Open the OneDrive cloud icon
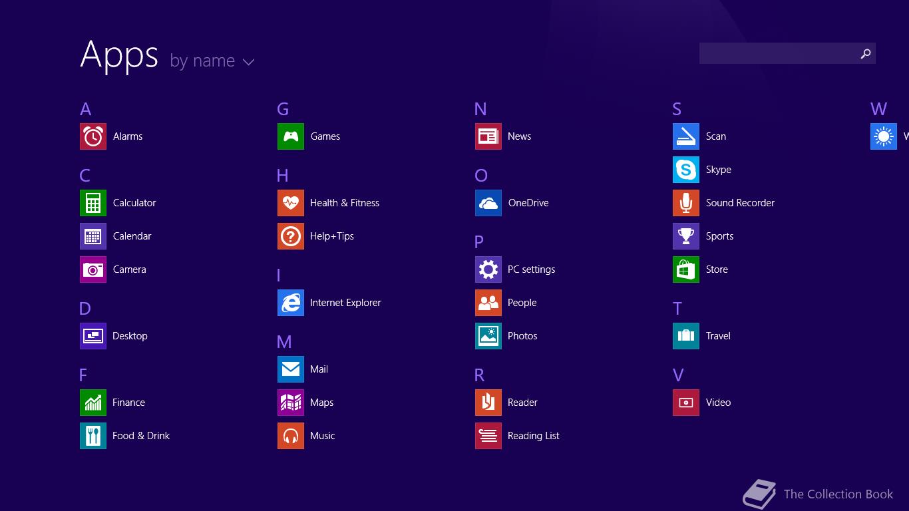 coord(488,203)
